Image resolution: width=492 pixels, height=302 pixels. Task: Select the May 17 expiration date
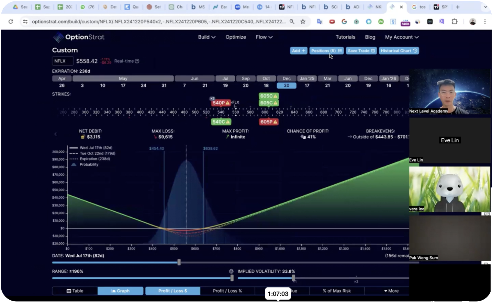click(123, 85)
